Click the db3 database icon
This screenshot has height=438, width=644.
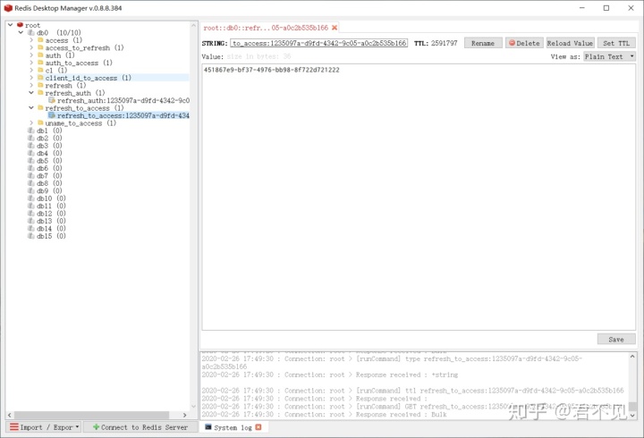coord(30,146)
